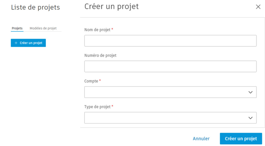Click the Créer un projet dialog title
Screen dimensions: 265x146
pyautogui.click(x=112, y=6)
